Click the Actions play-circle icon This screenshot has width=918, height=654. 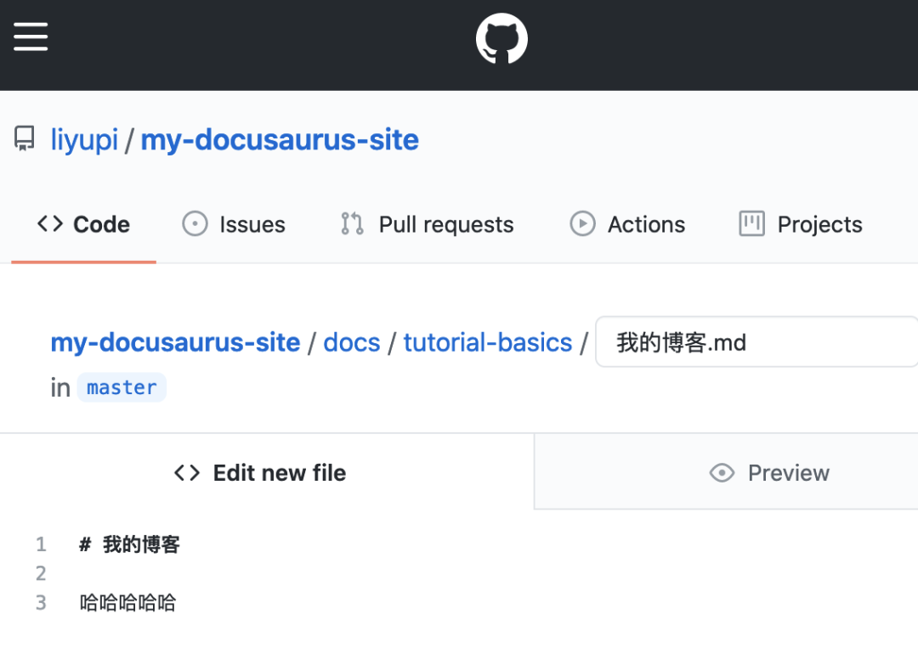[582, 224]
